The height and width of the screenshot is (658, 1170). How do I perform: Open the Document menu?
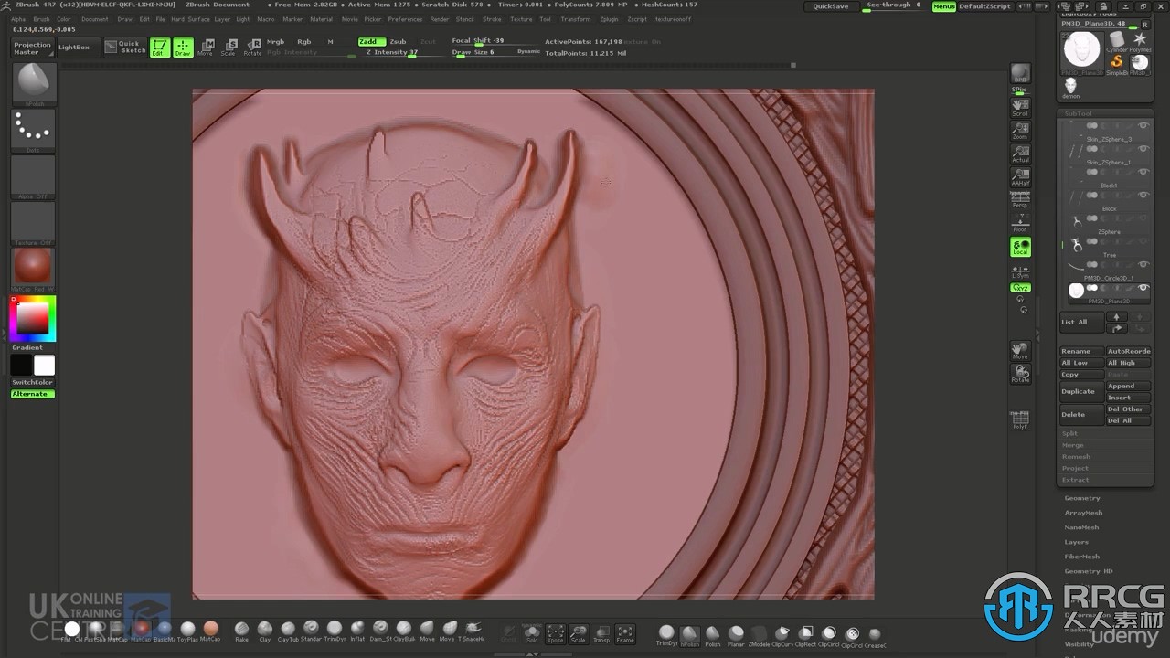(95, 19)
